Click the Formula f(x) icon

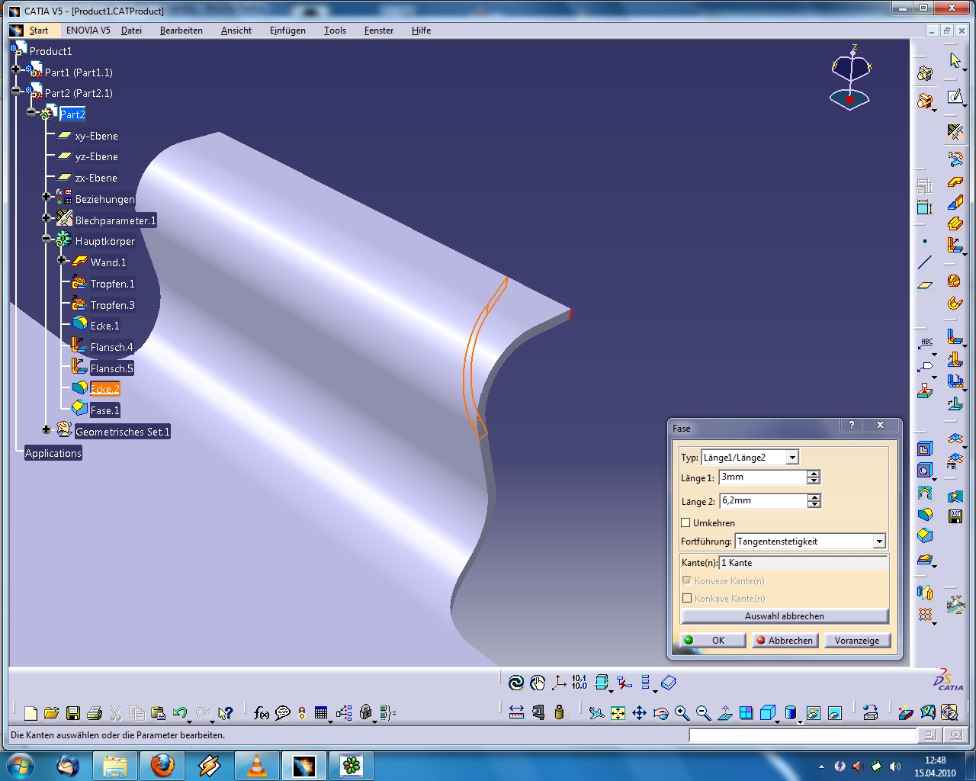click(262, 713)
